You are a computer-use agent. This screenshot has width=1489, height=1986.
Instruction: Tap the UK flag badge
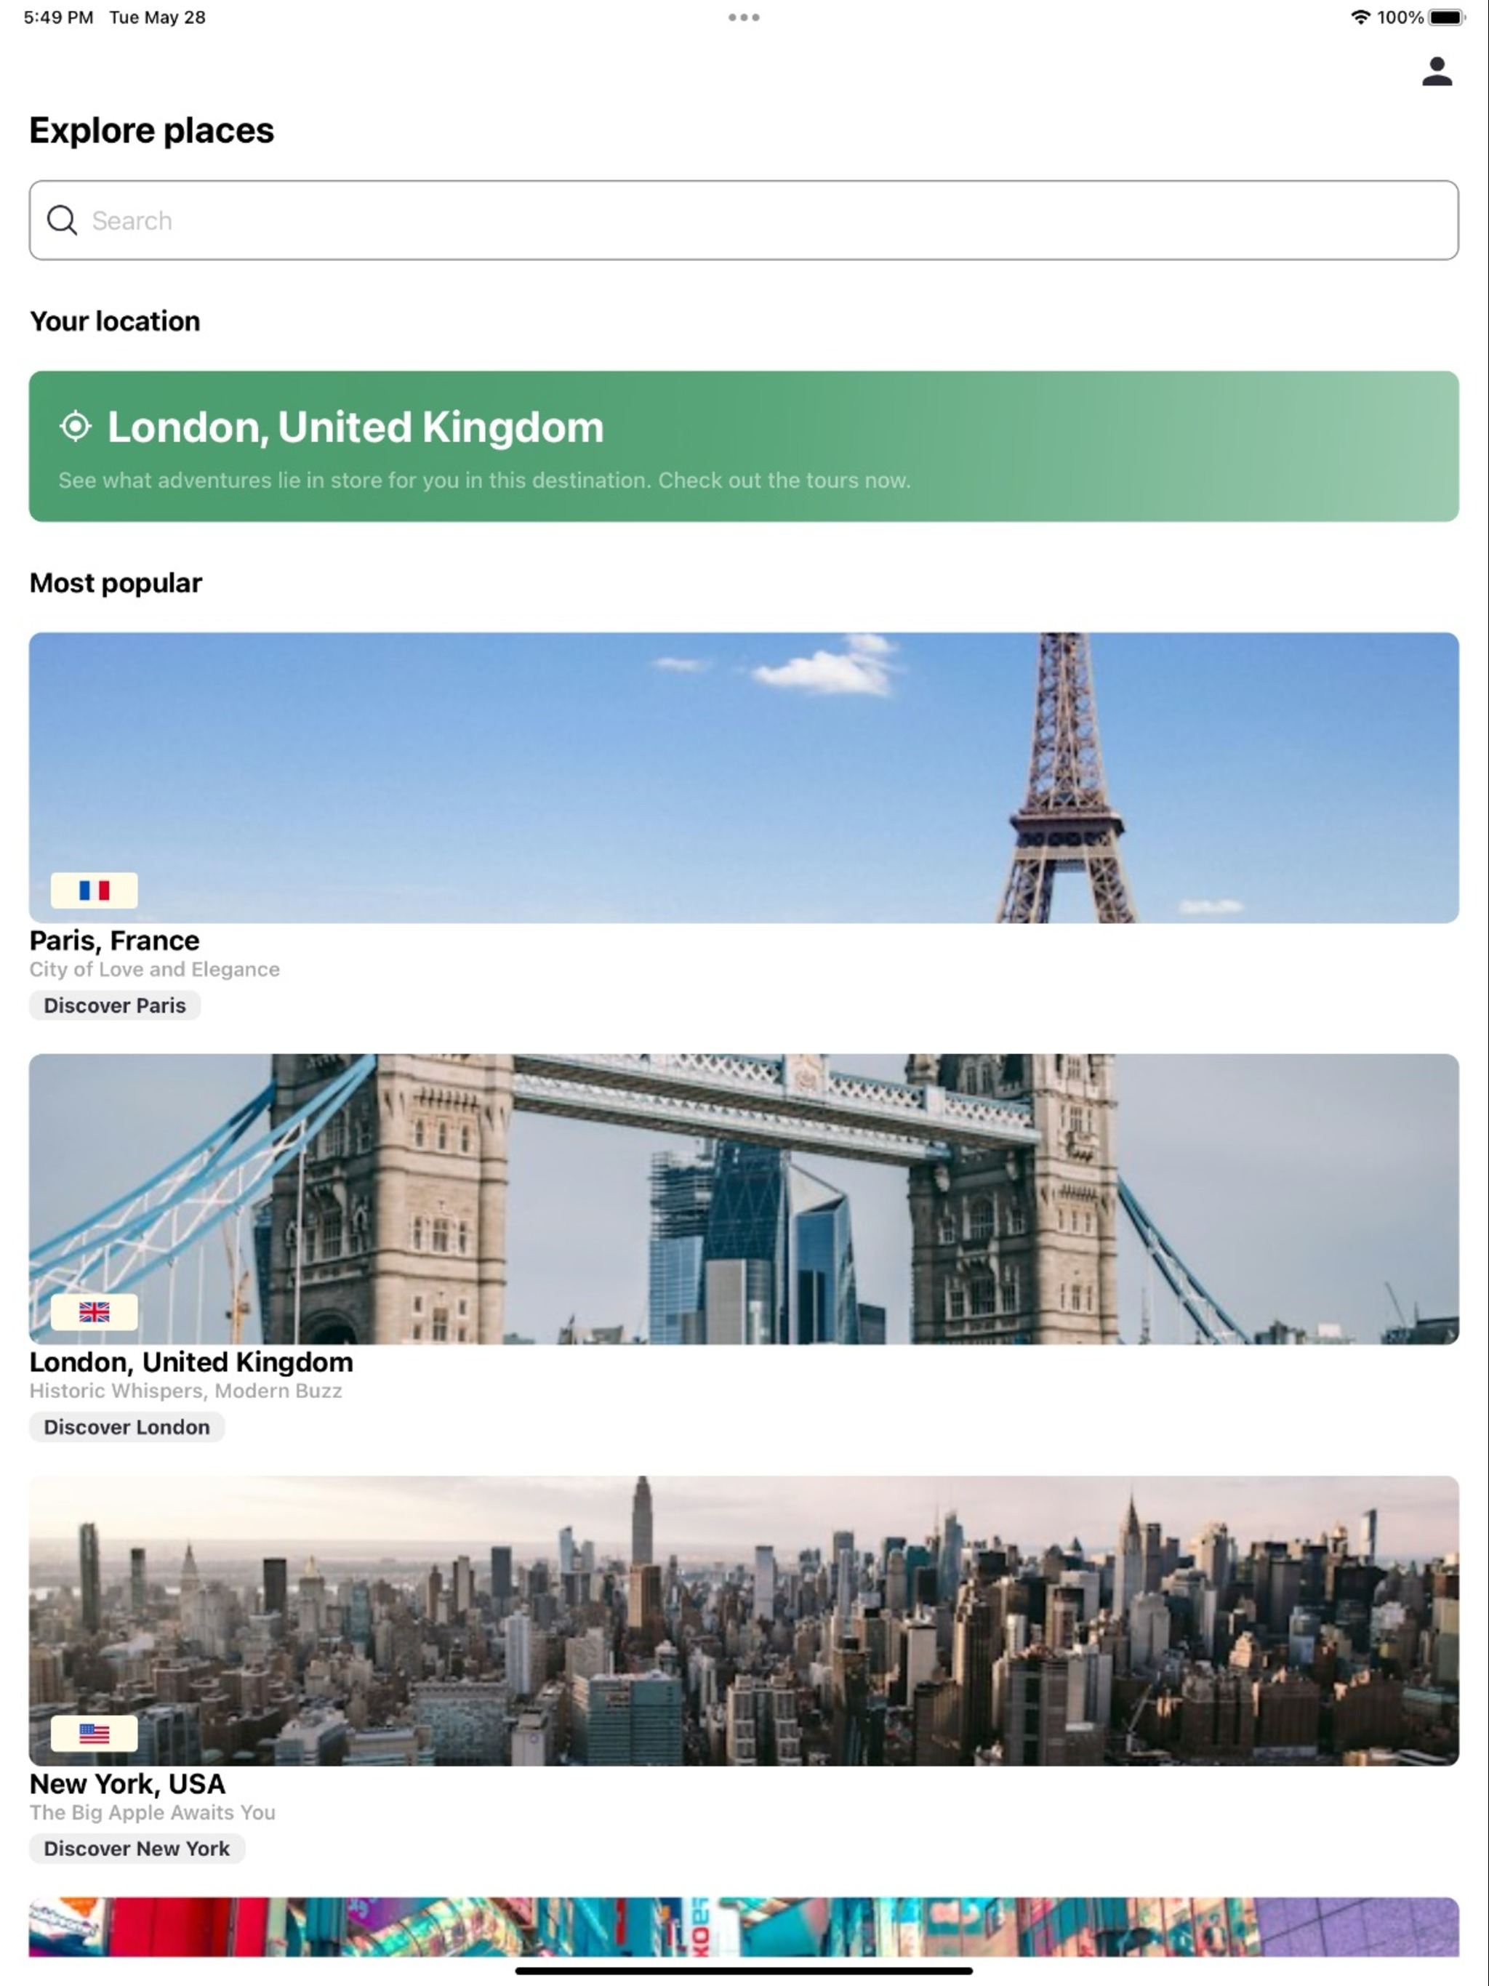coord(95,1311)
